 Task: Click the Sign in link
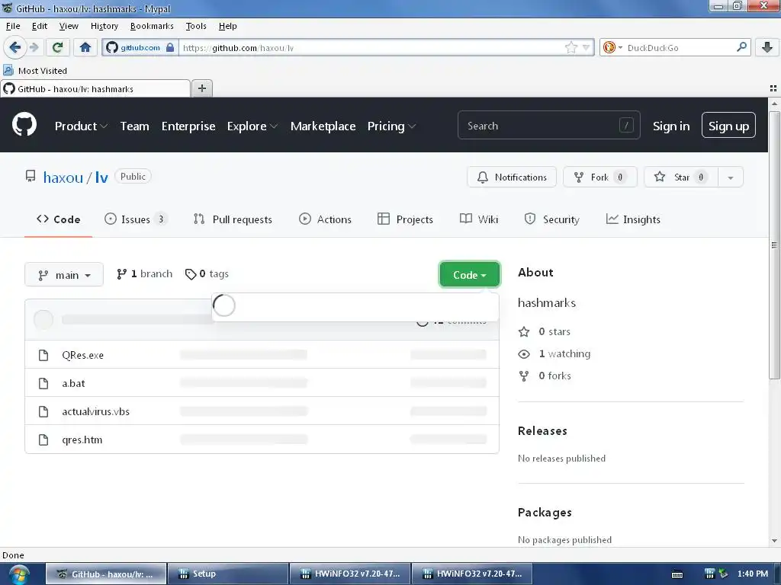coord(671,126)
